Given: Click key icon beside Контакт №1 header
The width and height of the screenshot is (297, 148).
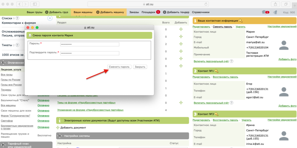Looking at the screenshot, I should pyautogui.click(x=216, y=71).
